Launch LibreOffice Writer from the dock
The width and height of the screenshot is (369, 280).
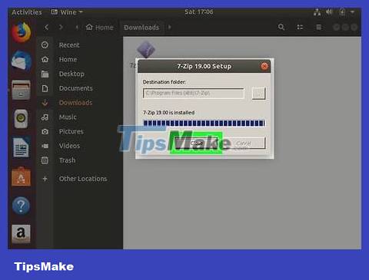click(x=21, y=147)
